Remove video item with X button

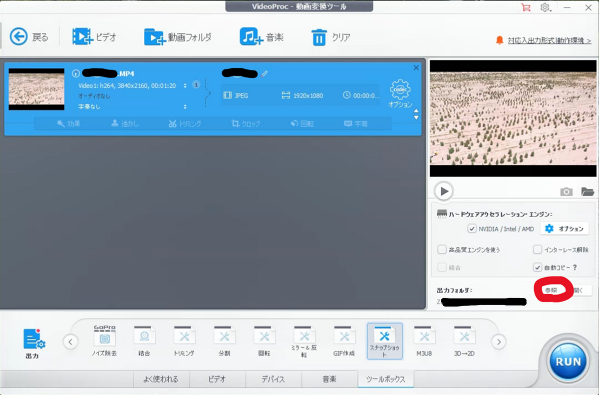(x=416, y=68)
